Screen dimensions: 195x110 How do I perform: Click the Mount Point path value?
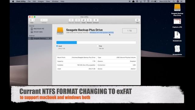pos(83,57)
